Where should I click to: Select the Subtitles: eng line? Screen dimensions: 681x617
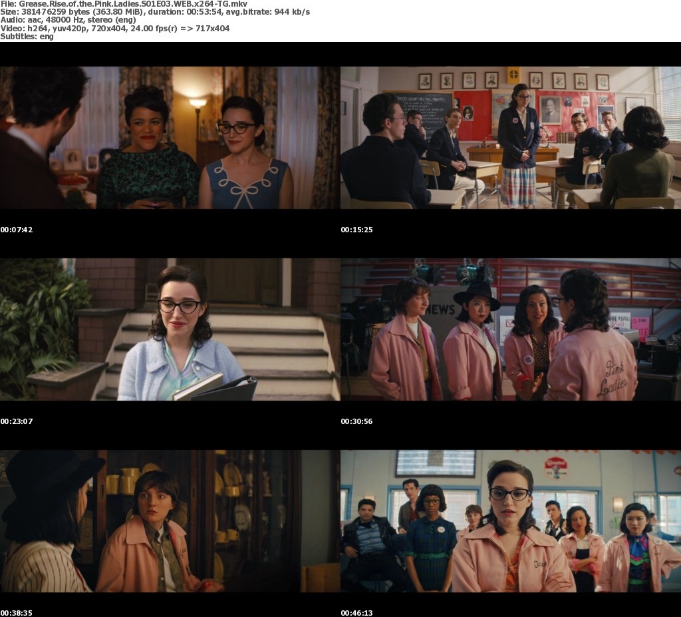[27, 36]
